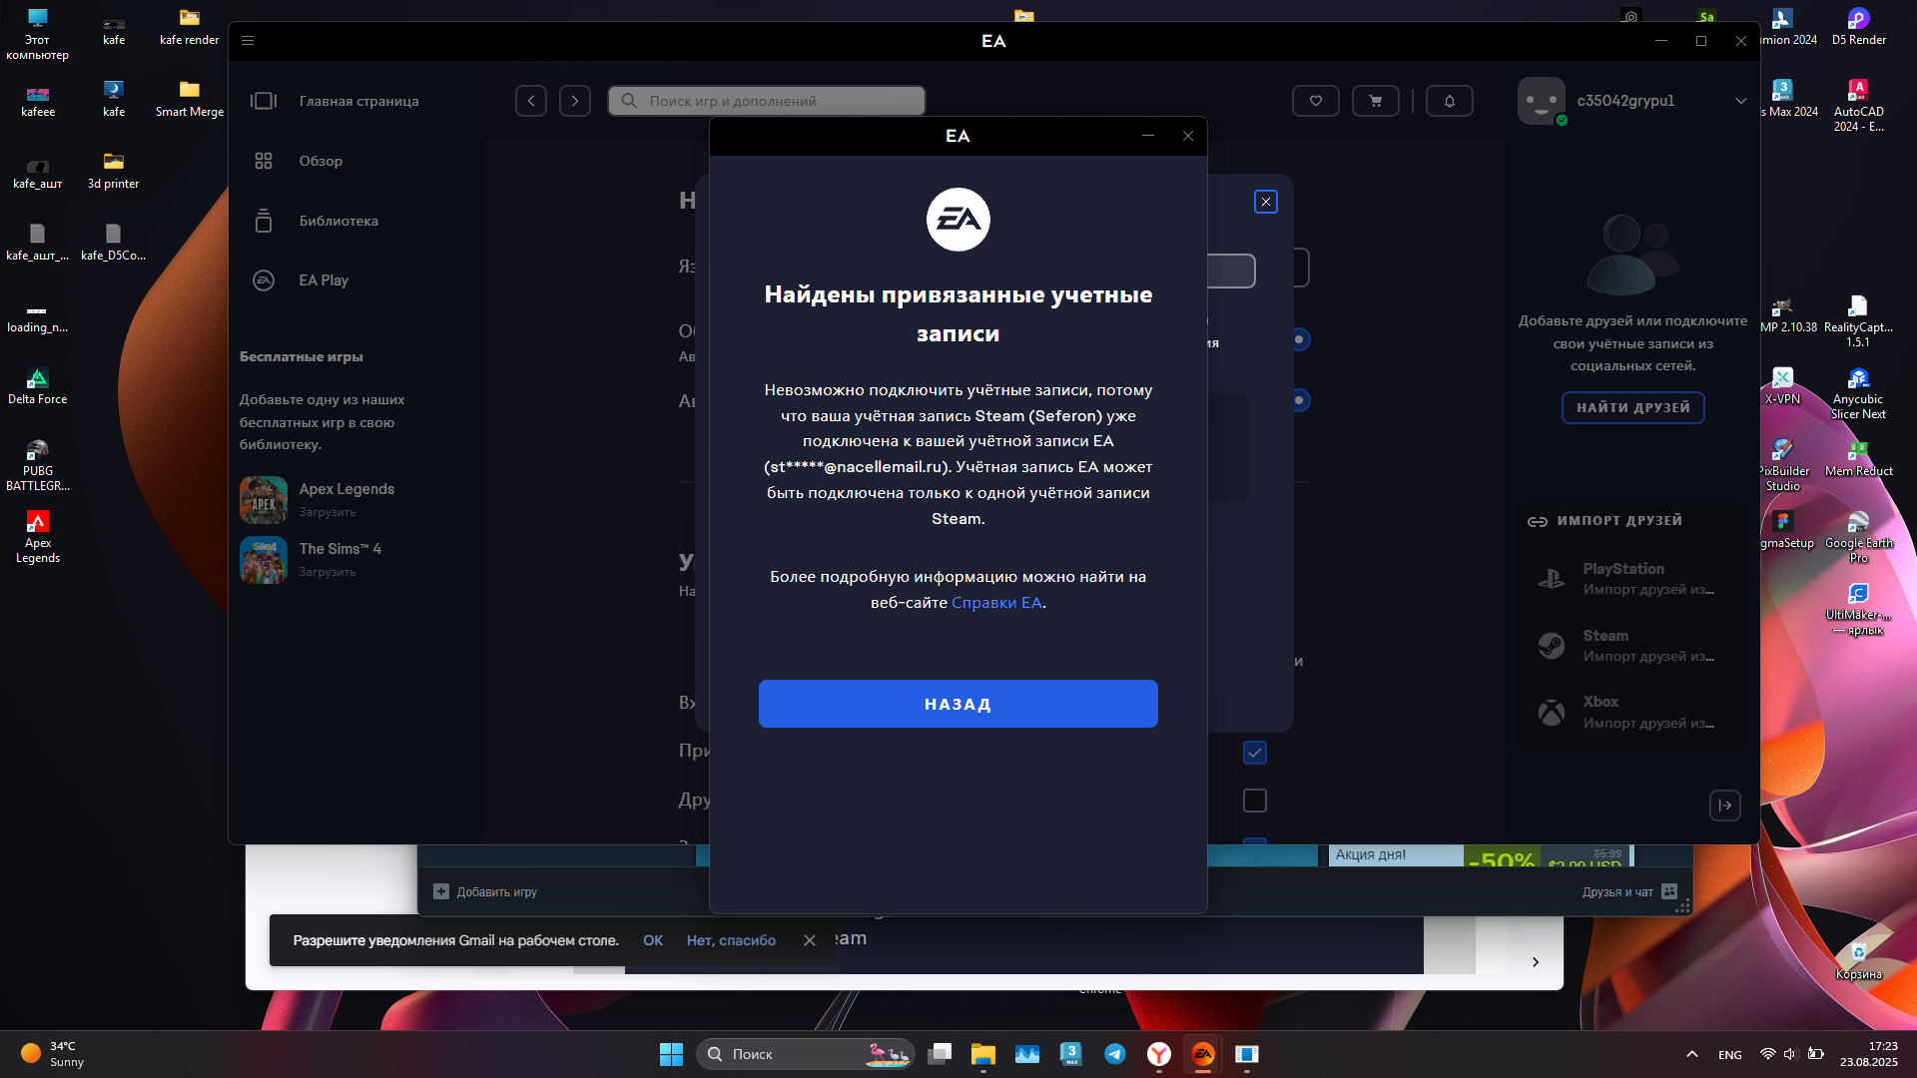Uncheck the checked checkbox in settings
Image resolution: width=1917 pixels, height=1078 pixels.
pos(1255,753)
